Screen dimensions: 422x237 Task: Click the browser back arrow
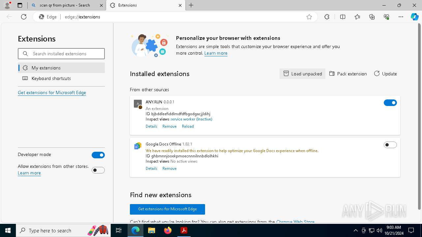point(9,17)
